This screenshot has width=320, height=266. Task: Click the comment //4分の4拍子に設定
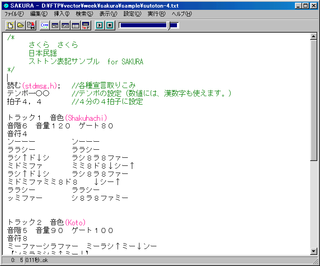point(107,101)
